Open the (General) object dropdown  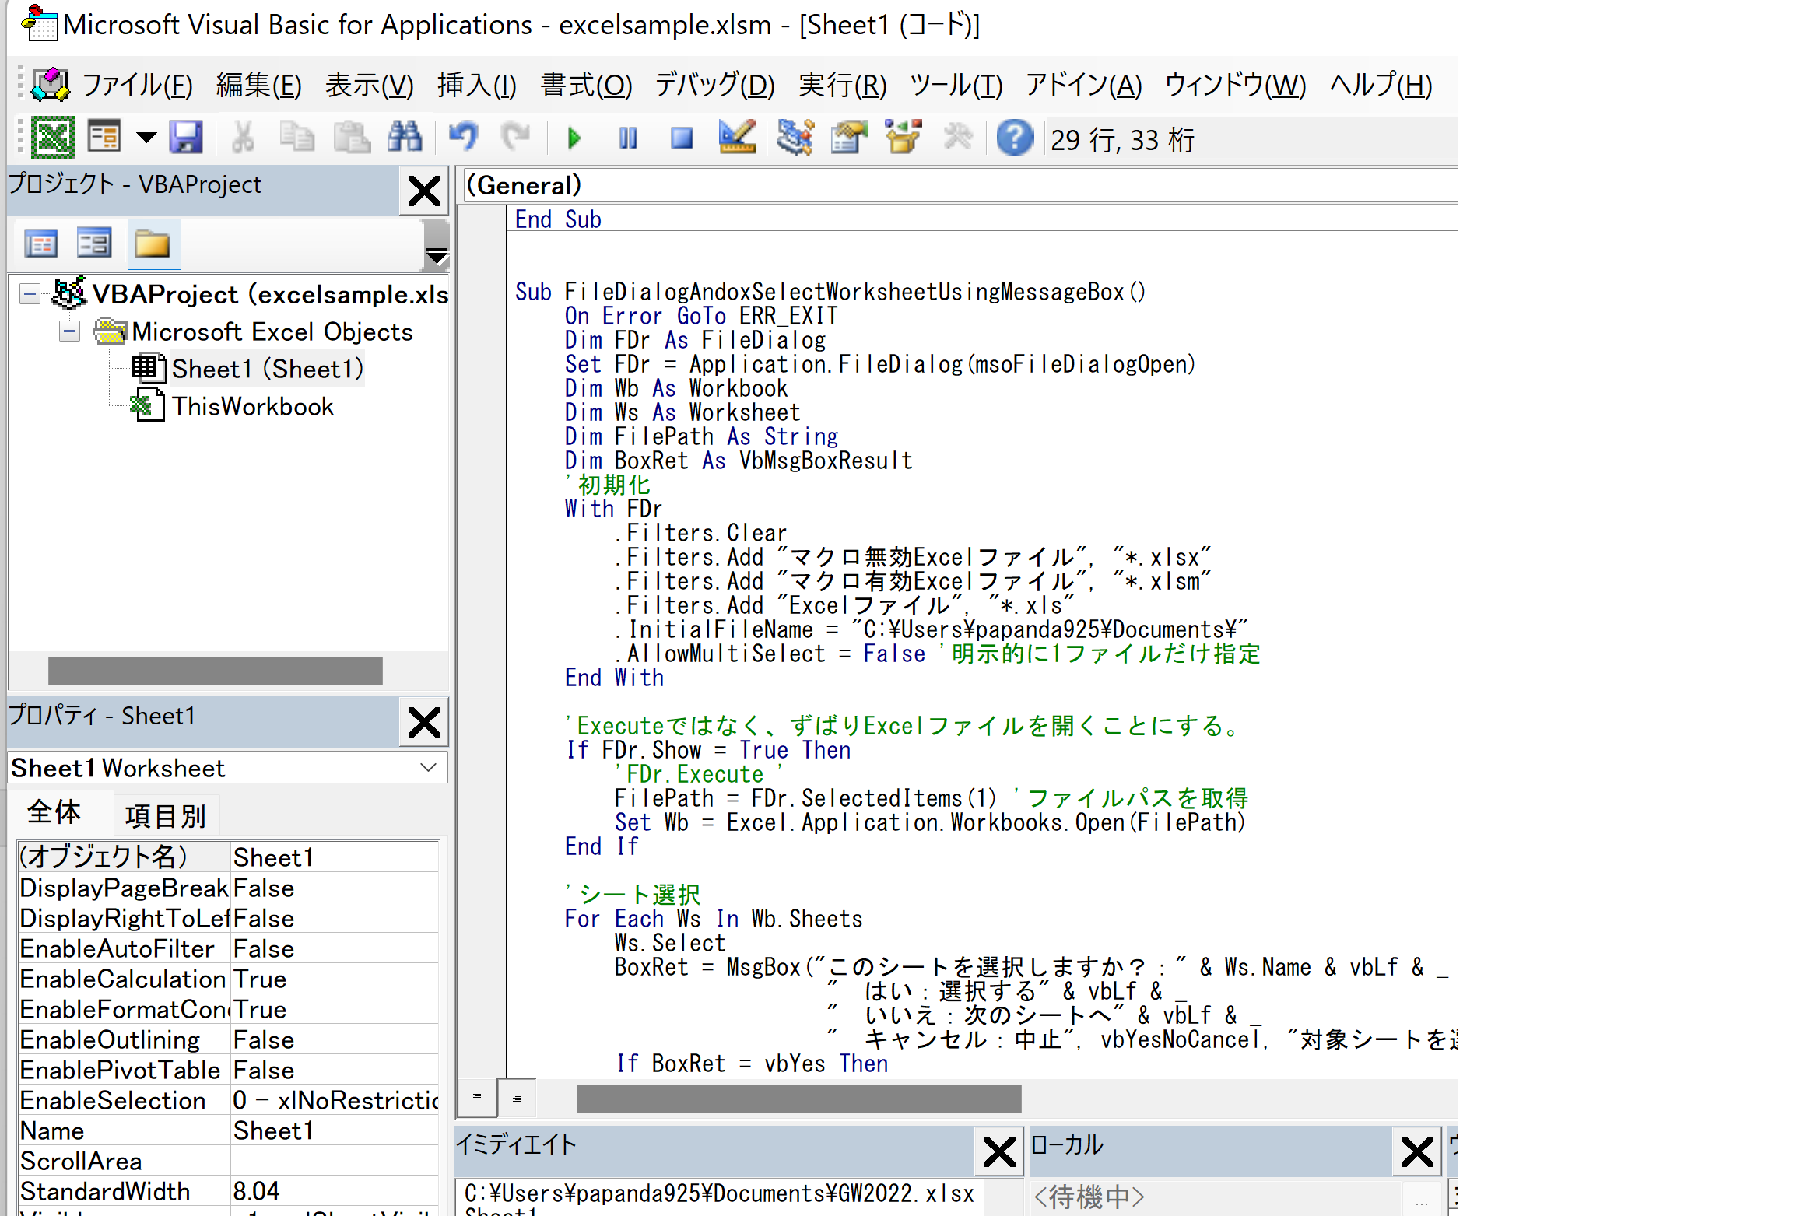[960, 185]
